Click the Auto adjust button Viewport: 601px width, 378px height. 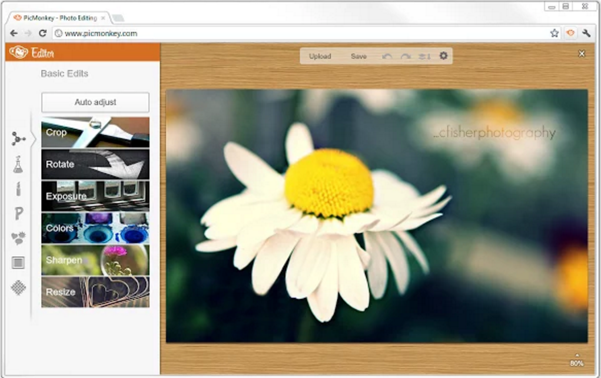click(95, 102)
